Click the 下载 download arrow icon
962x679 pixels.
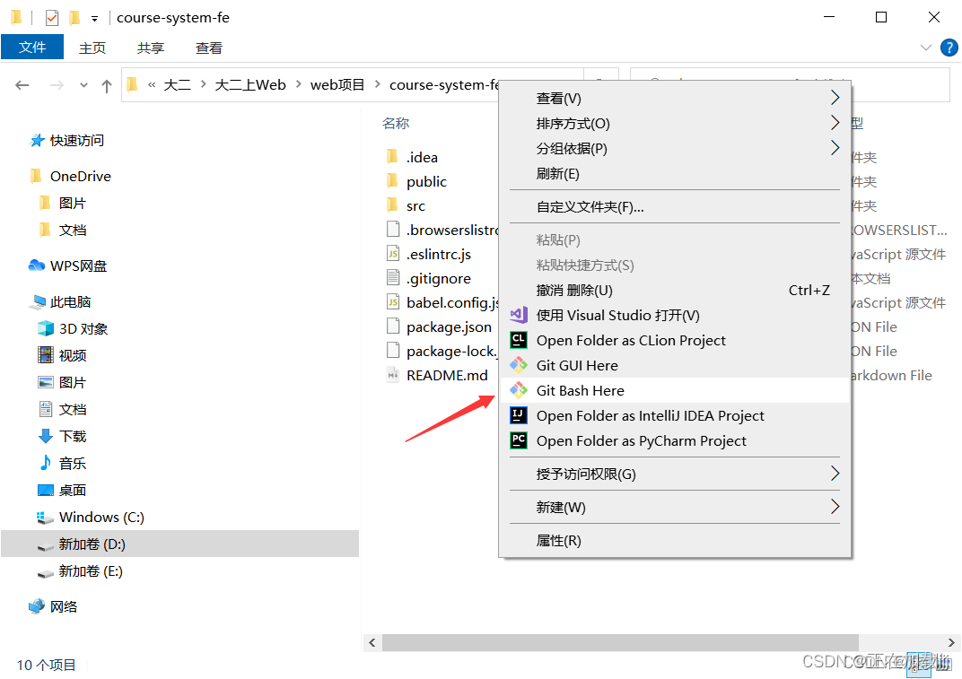tap(46, 436)
